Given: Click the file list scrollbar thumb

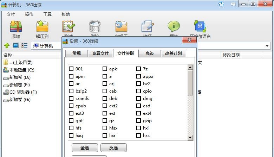Looking at the screenshot, I should pyautogui.click(x=190, y=83).
